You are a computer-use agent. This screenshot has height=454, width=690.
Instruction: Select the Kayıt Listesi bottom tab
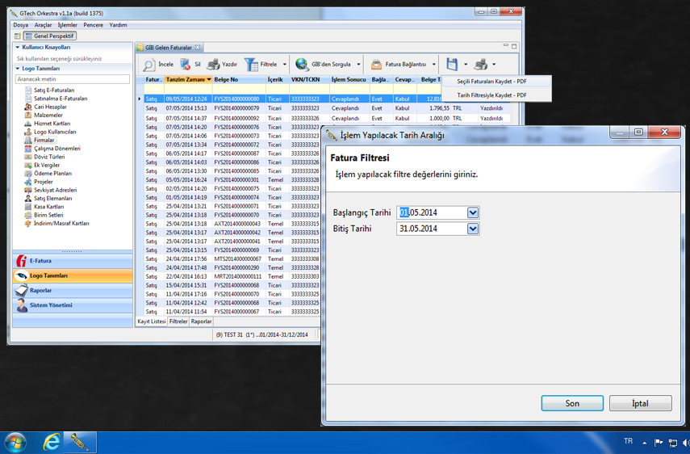click(152, 322)
